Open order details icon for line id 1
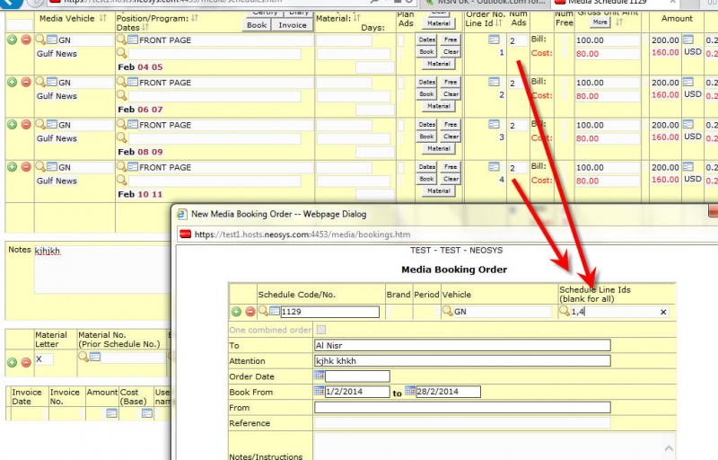Screen dimensions: 718x460 click(x=494, y=40)
